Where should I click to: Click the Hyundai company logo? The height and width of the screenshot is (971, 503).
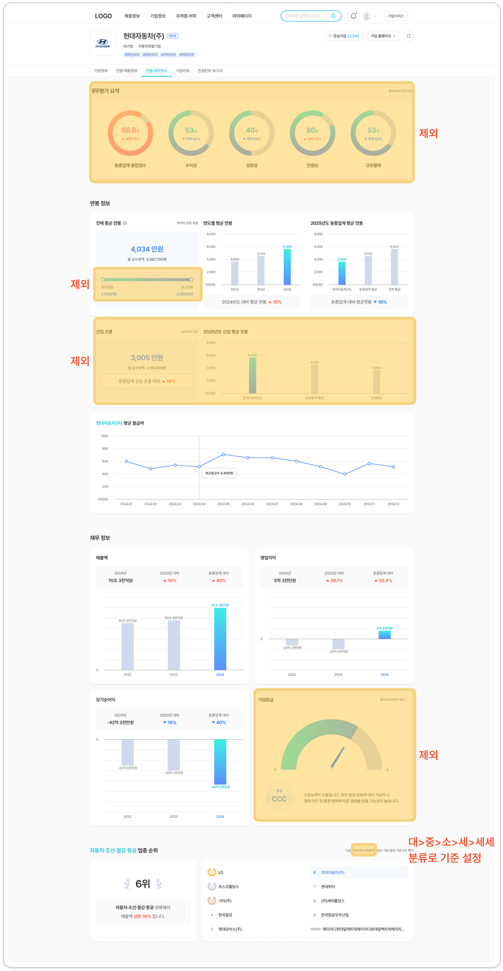pyautogui.click(x=103, y=43)
